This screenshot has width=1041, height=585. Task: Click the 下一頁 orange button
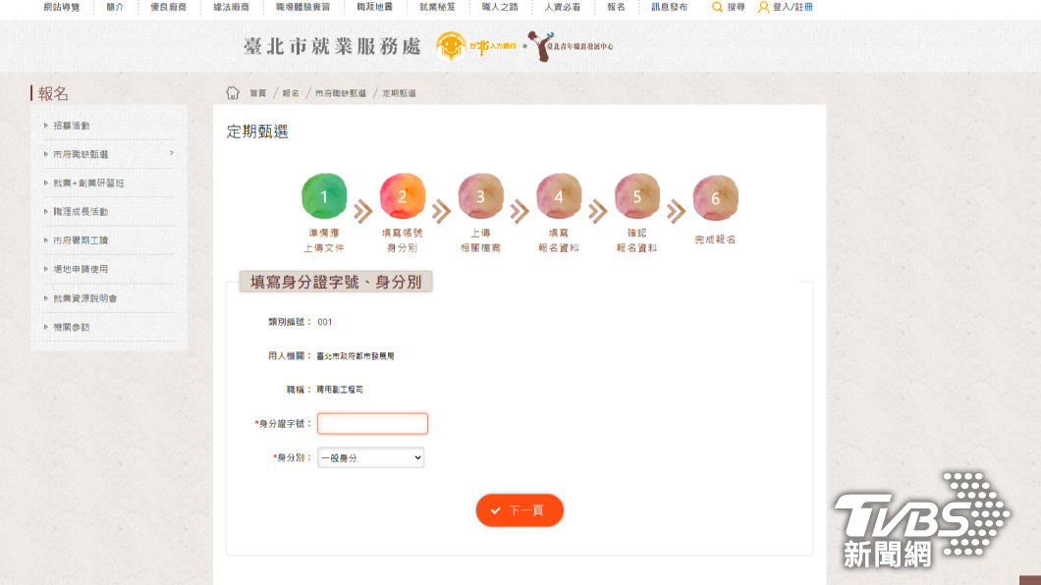point(520,510)
